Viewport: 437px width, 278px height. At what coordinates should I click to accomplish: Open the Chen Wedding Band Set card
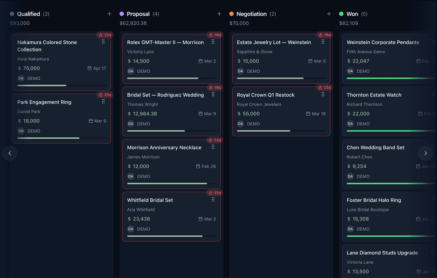(x=389, y=164)
